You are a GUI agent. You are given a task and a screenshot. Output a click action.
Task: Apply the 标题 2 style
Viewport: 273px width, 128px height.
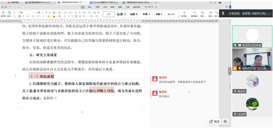(134, 14)
